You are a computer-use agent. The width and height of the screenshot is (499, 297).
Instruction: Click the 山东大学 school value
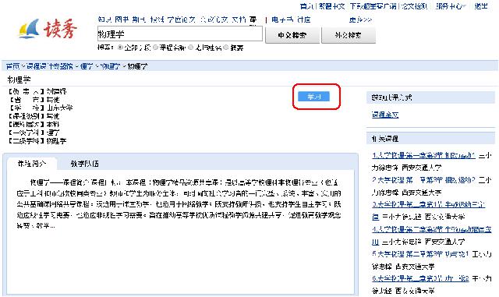click(x=59, y=108)
